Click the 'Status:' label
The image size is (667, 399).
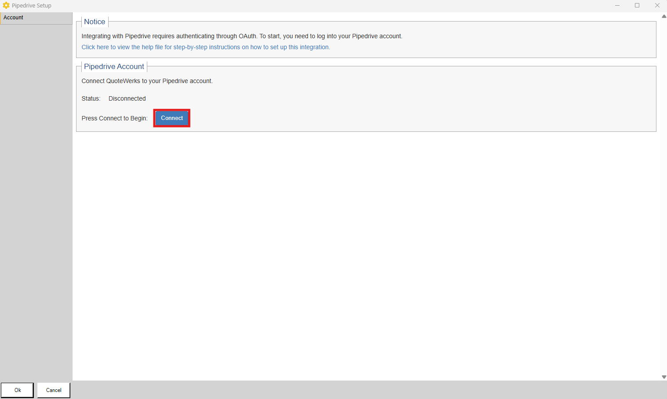[x=91, y=98]
